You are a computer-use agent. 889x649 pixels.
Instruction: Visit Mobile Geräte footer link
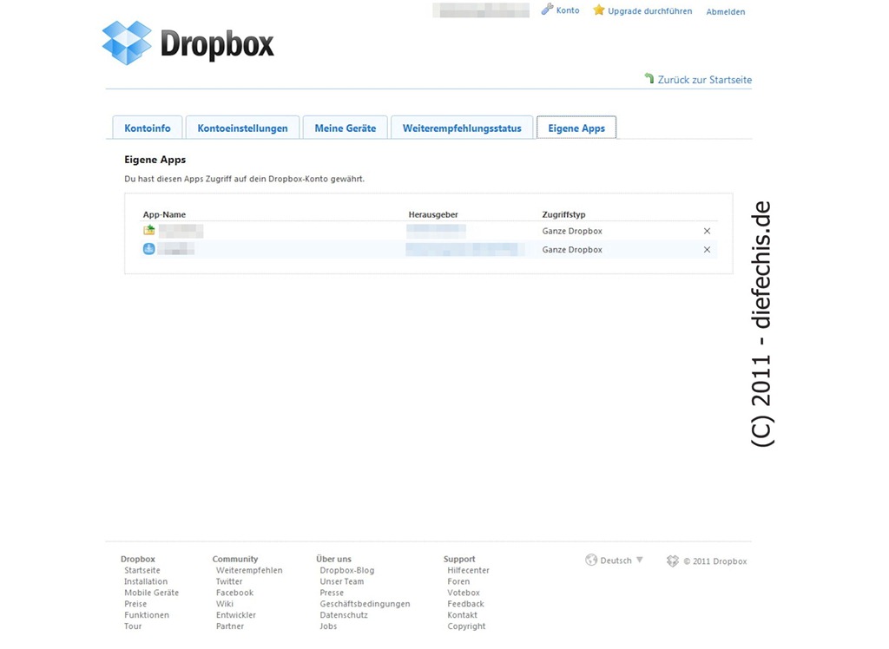pos(151,593)
